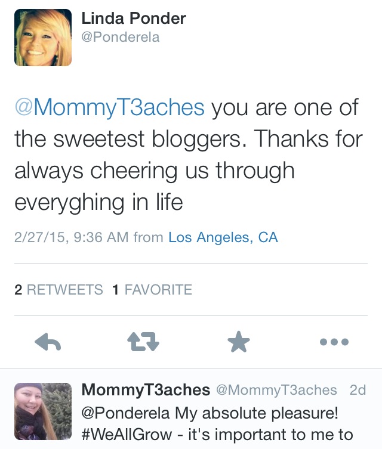The height and width of the screenshot is (449, 382).
Task: Tap the Linda Ponder display name
Action: coord(134,18)
